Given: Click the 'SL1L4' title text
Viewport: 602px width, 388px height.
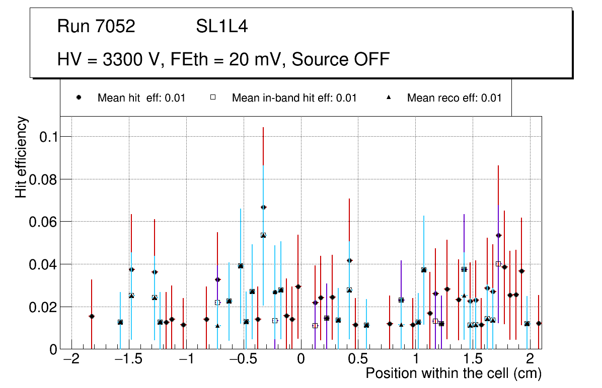Looking at the screenshot, I should click(x=221, y=27).
